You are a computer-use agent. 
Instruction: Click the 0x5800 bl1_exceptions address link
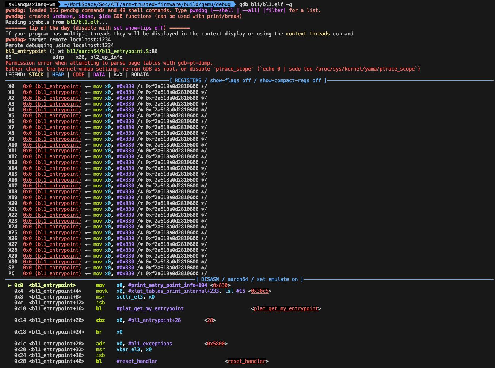tap(216, 344)
